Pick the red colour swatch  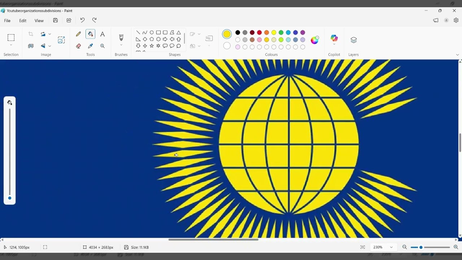pos(260,32)
